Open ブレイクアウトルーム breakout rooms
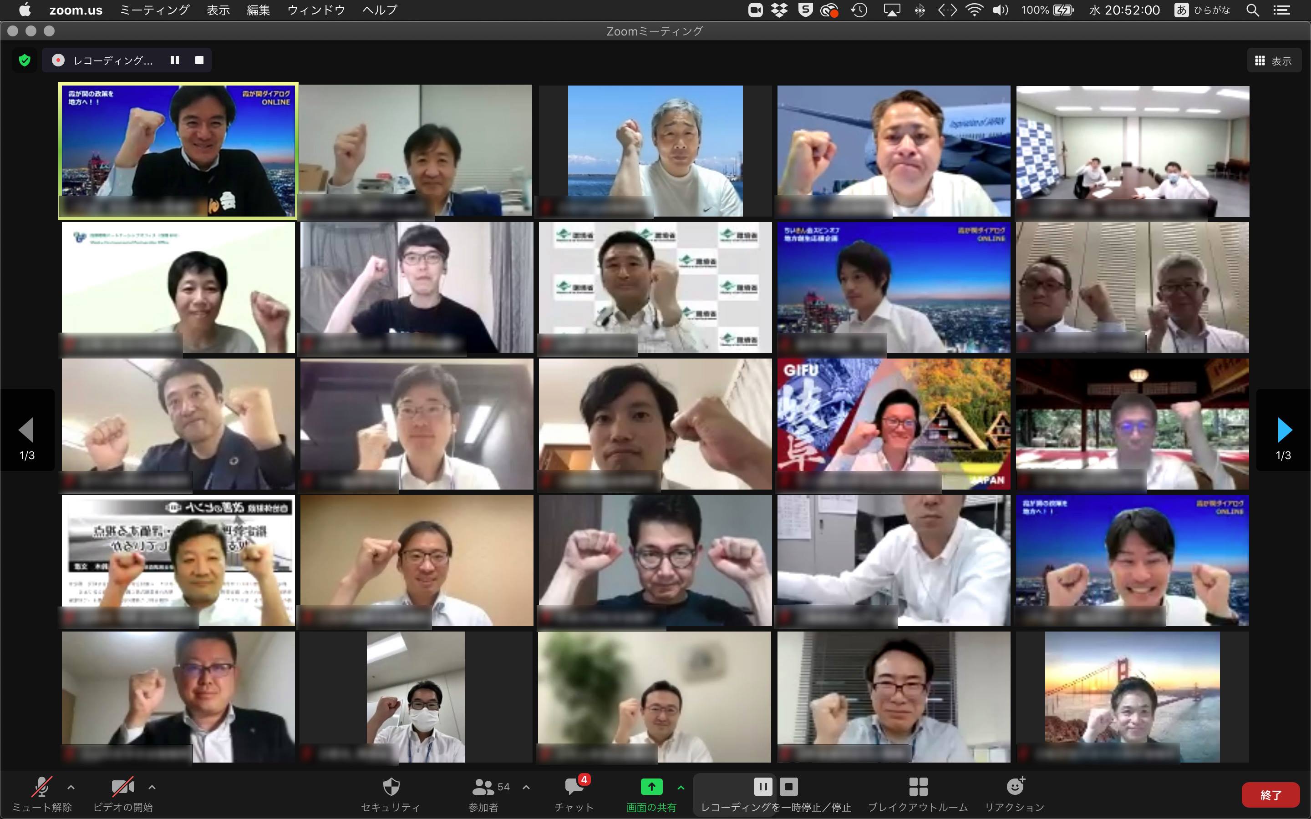The width and height of the screenshot is (1311, 819). point(918,794)
